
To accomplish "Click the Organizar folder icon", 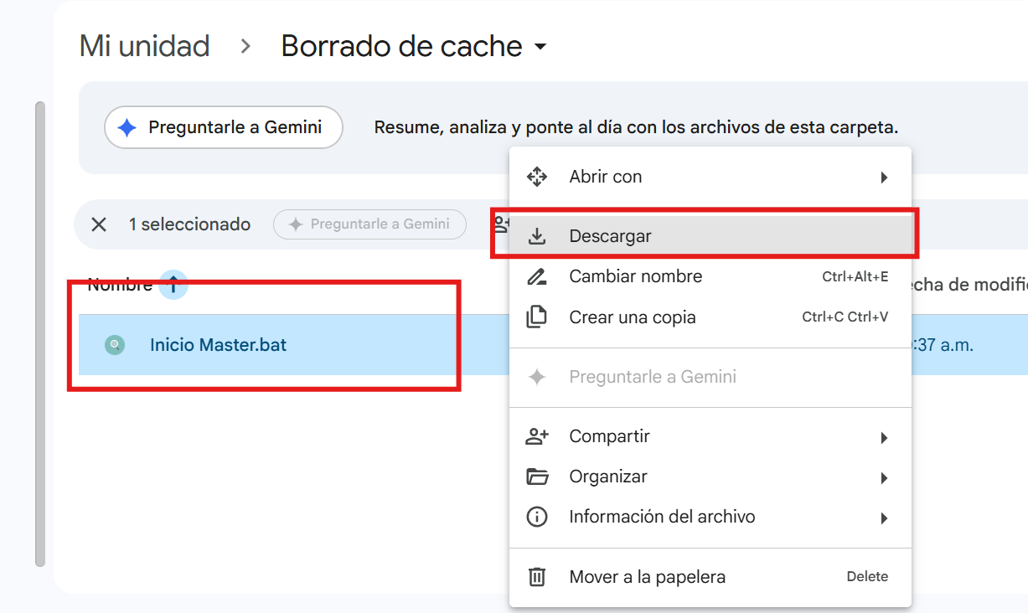I will click(x=536, y=476).
